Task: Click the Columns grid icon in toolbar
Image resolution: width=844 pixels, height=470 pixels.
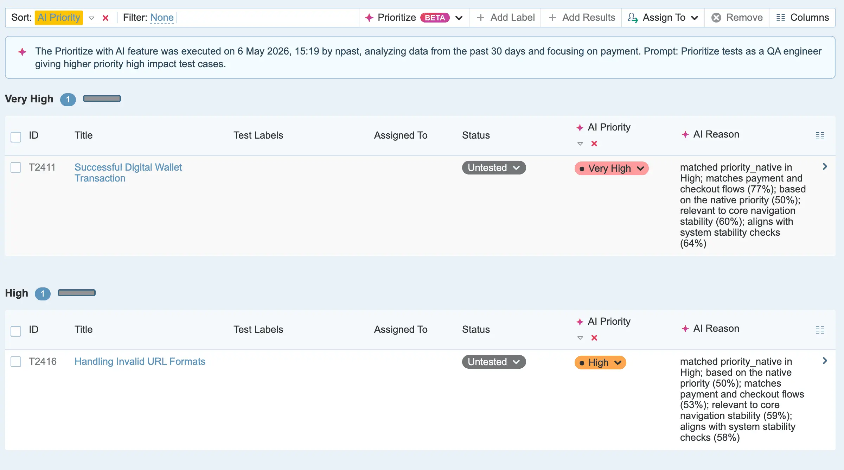Action: pos(781,18)
